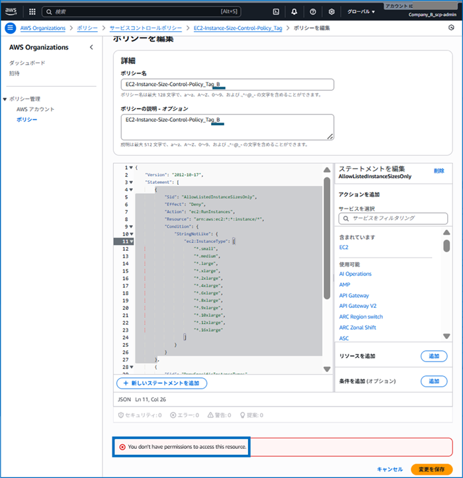463x478 pixels.
Task: Open the help question mark menu
Action: [313, 11]
